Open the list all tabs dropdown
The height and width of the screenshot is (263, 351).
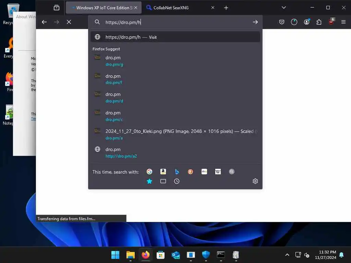pyautogui.click(x=283, y=8)
